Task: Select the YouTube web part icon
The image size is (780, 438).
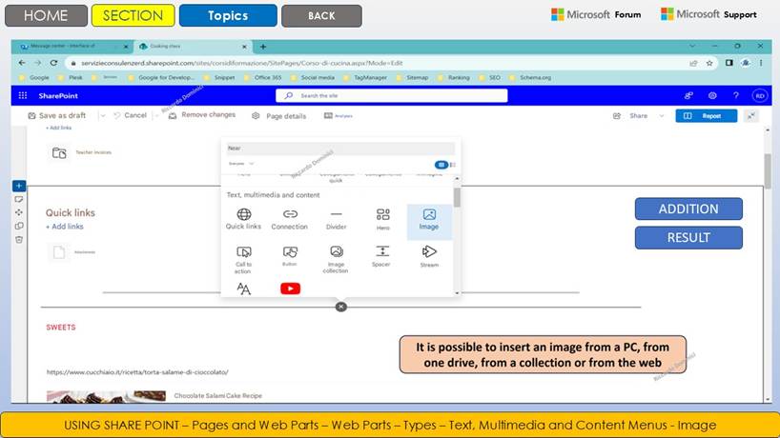Action: pos(290,289)
